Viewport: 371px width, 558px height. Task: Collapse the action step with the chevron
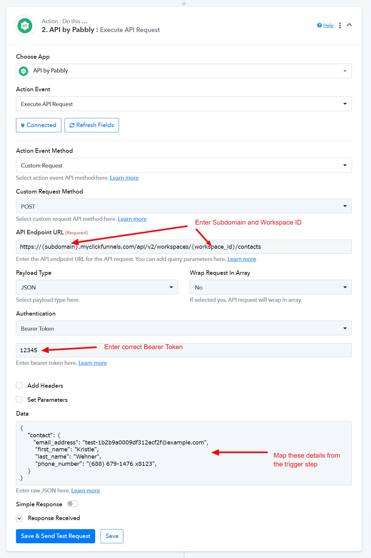(x=349, y=25)
